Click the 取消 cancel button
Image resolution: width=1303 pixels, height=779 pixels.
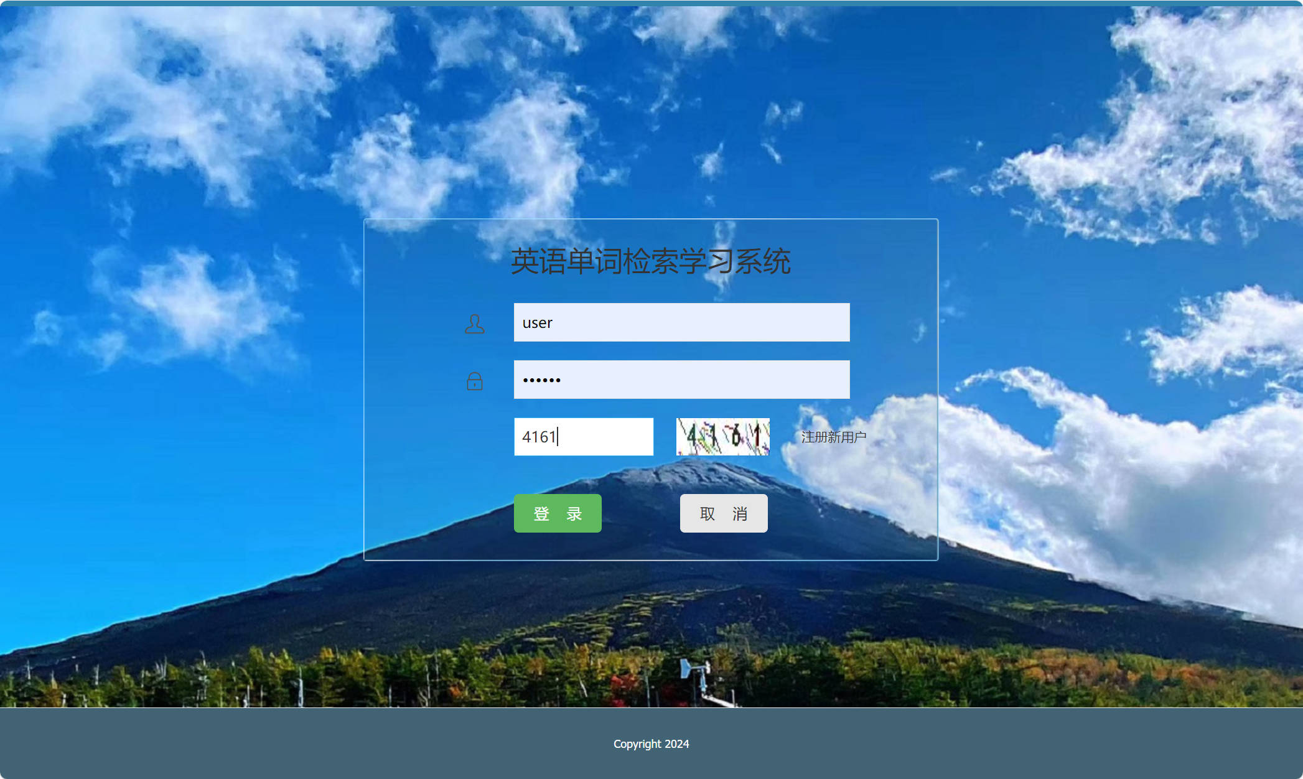[724, 513]
